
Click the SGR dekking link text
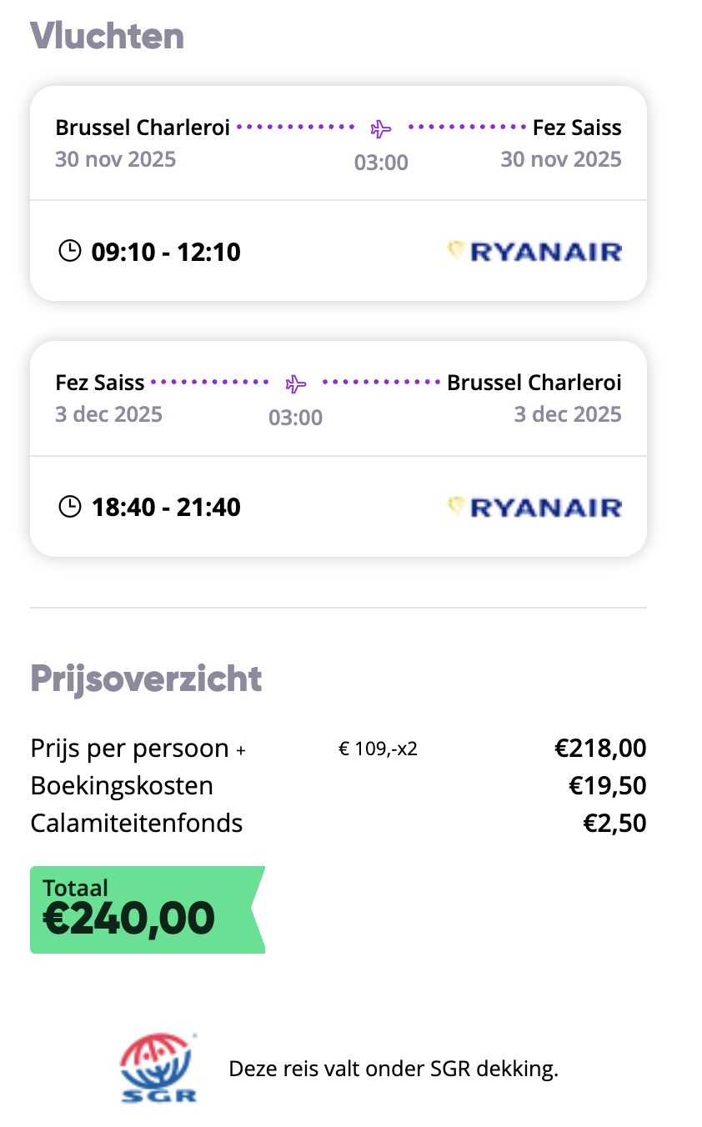pyautogui.click(x=394, y=1068)
